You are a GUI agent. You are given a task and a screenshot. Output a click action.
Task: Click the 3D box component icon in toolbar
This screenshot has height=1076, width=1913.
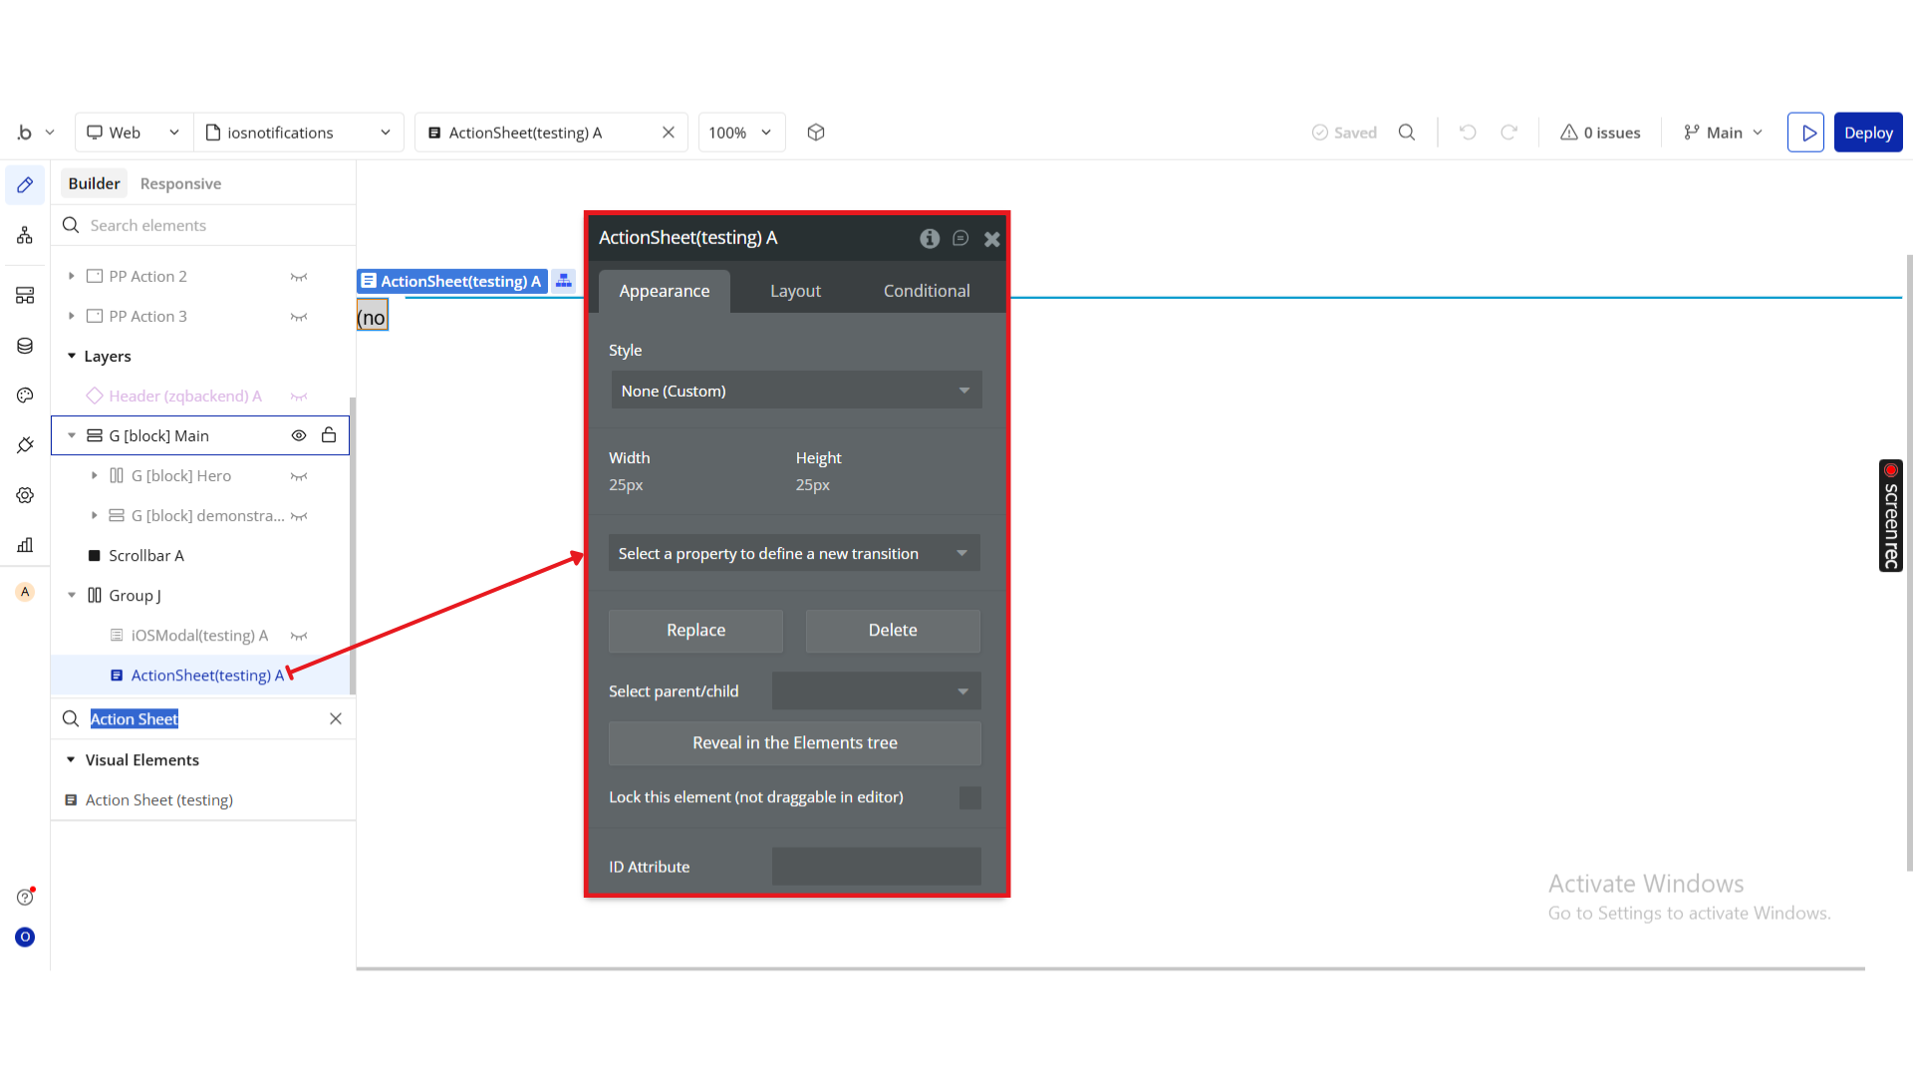(x=816, y=133)
